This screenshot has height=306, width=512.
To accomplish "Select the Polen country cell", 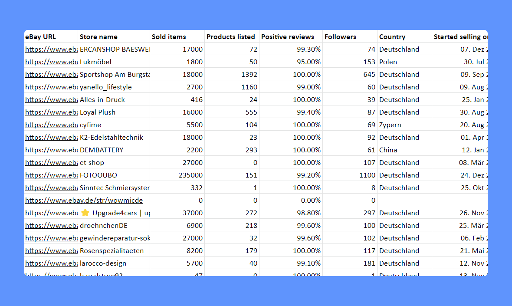I will (x=388, y=62).
